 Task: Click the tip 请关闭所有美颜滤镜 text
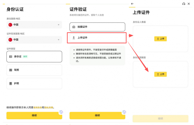tap(98, 59)
